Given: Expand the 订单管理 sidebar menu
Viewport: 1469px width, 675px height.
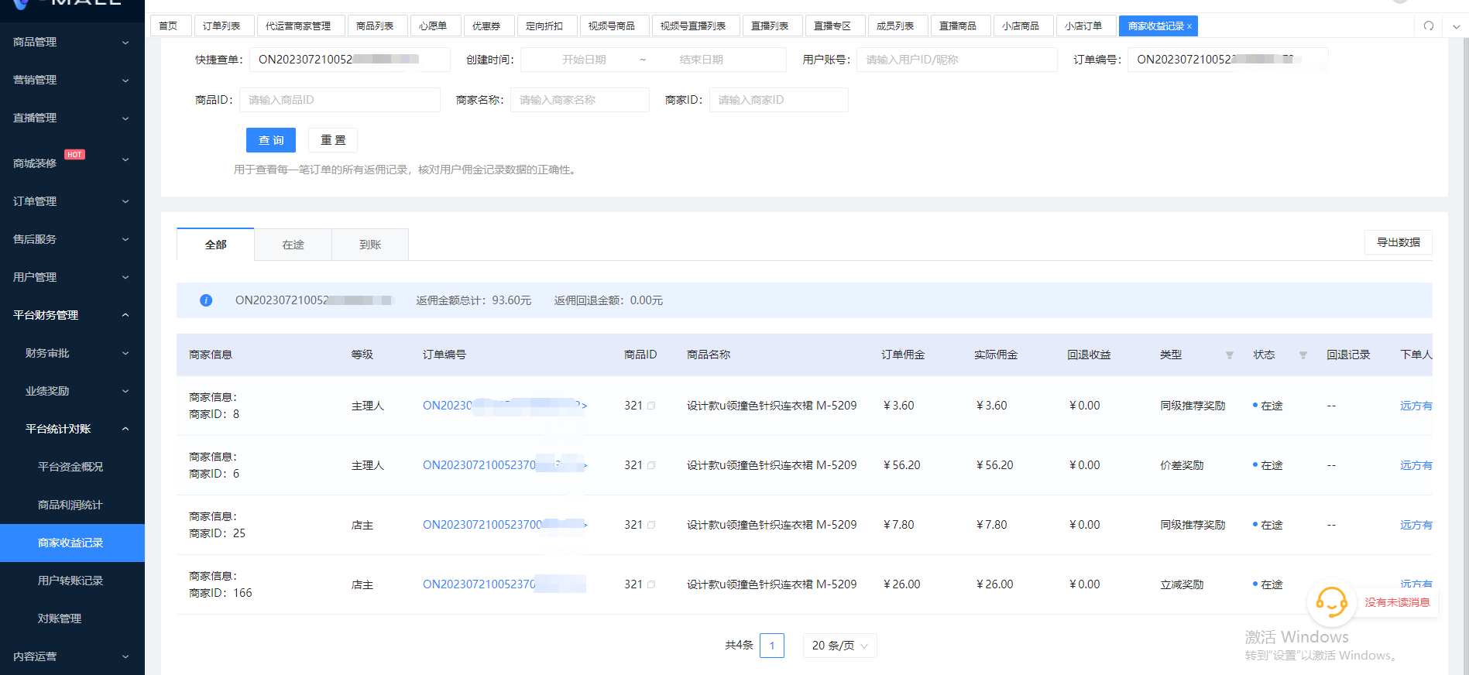Looking at the screenshot, I should click(72, 201).
